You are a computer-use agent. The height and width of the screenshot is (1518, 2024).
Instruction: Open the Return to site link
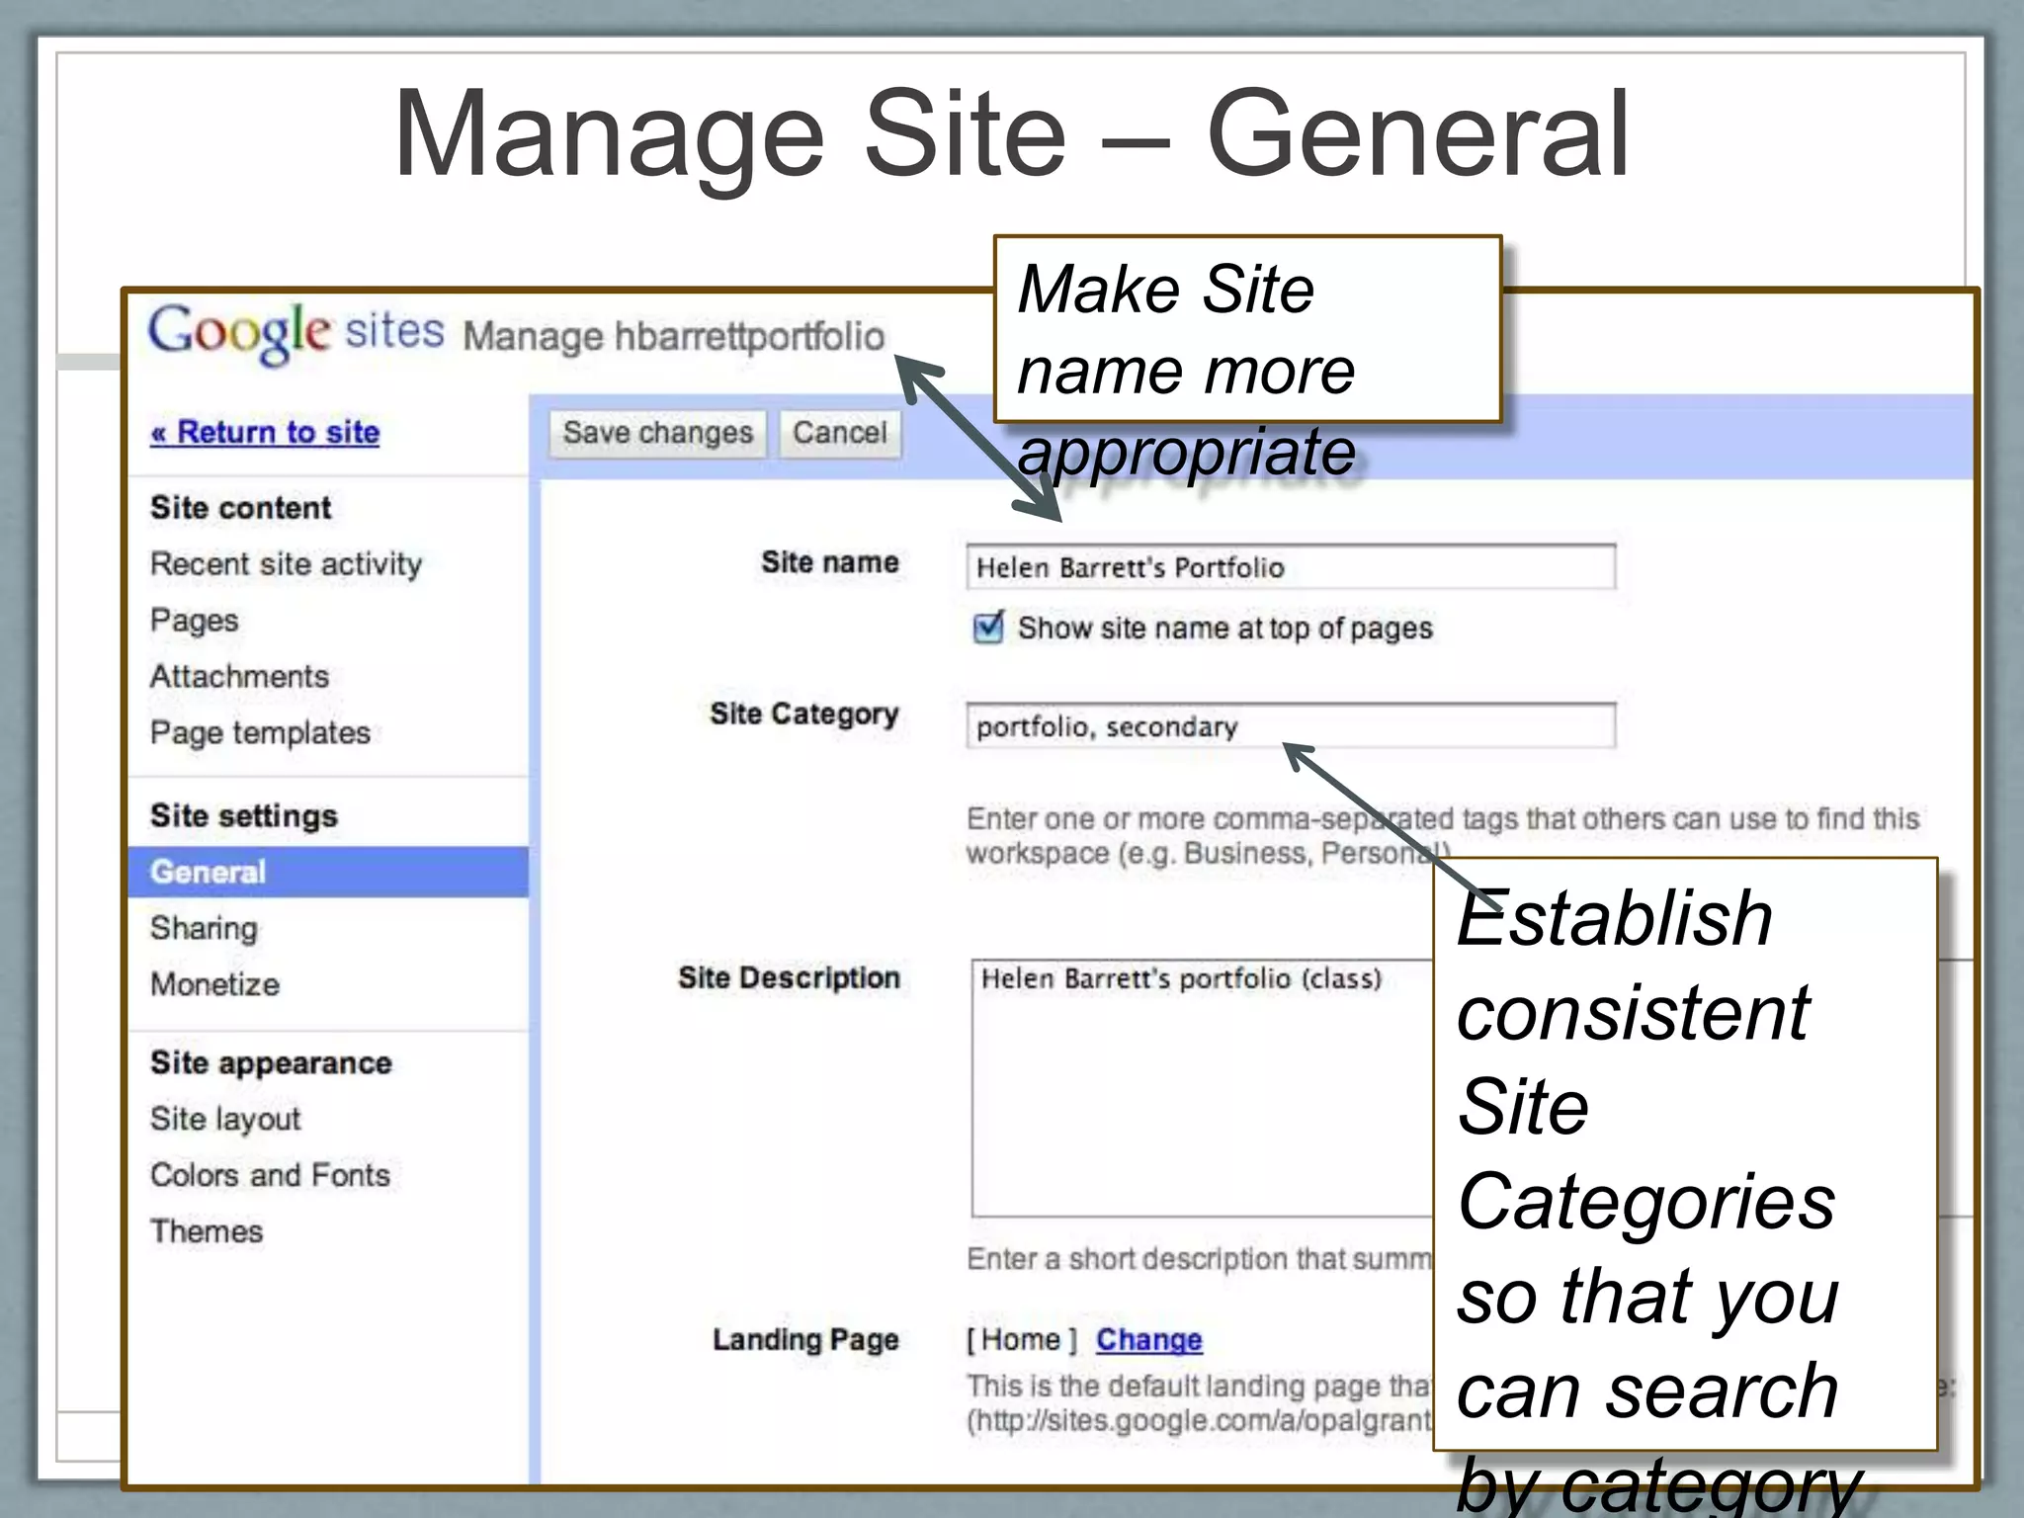(x=265, y=432)
